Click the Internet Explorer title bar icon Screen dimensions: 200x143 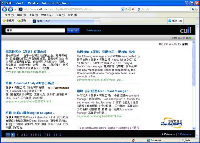(x=3, y=3)
